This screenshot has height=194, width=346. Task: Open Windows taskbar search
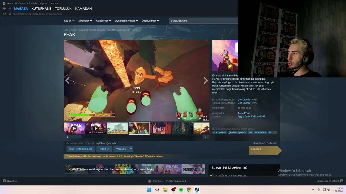click(157, 190)
